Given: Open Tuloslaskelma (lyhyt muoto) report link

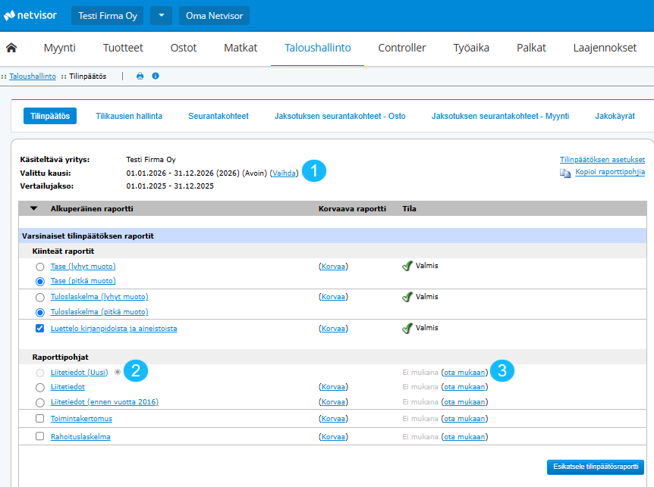Looking at the screenshot, I should coord(99,297).
